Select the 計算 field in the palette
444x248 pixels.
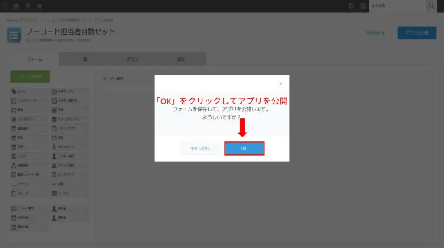[70, 110]
